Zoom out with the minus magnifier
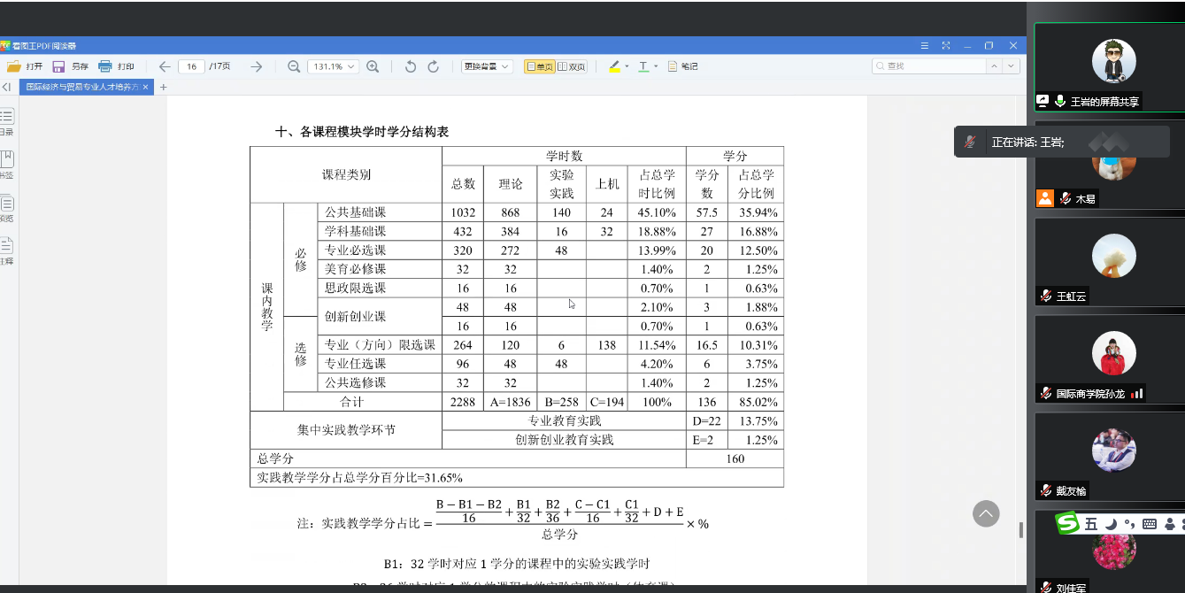 294,66
